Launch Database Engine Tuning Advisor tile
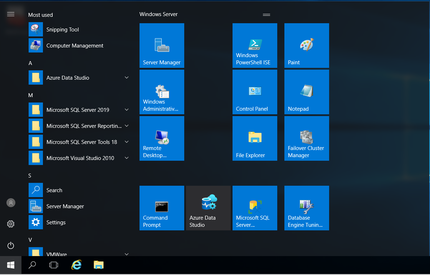The height and width of the screenshot is (275, 430). (307, 208)
